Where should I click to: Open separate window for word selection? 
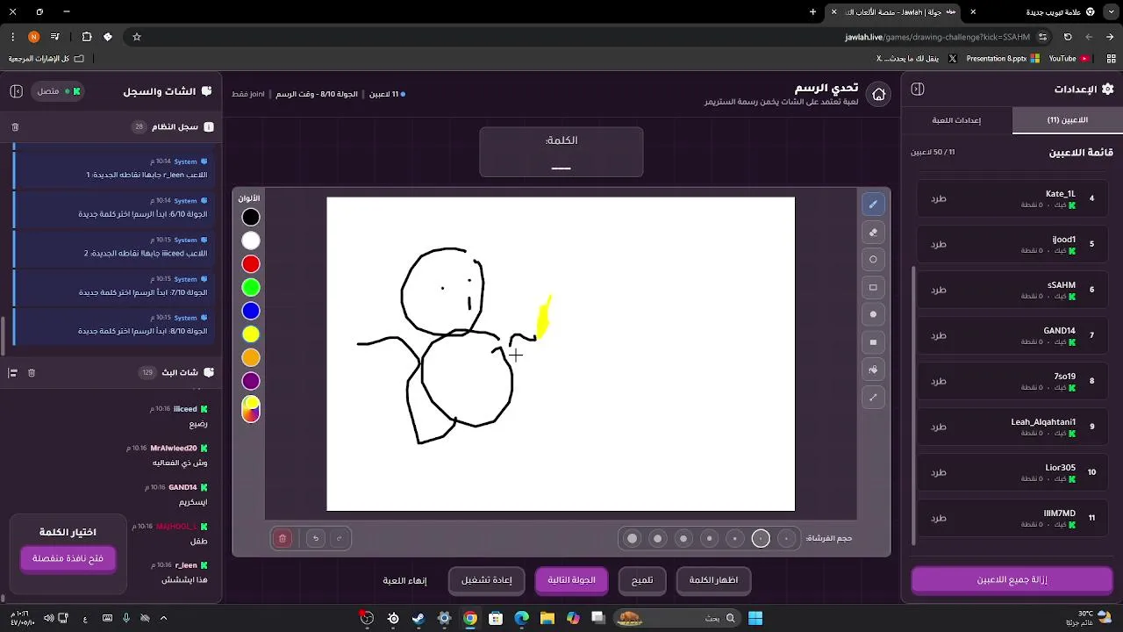(68, 558)
